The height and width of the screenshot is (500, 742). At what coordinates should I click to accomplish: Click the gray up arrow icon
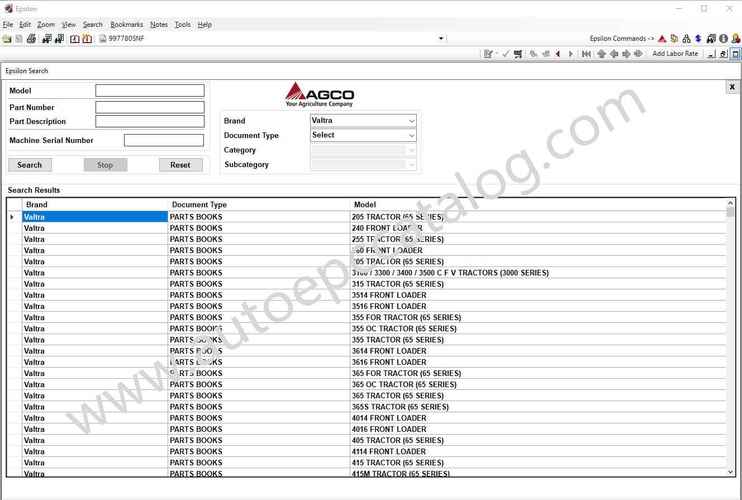point(601,54)
